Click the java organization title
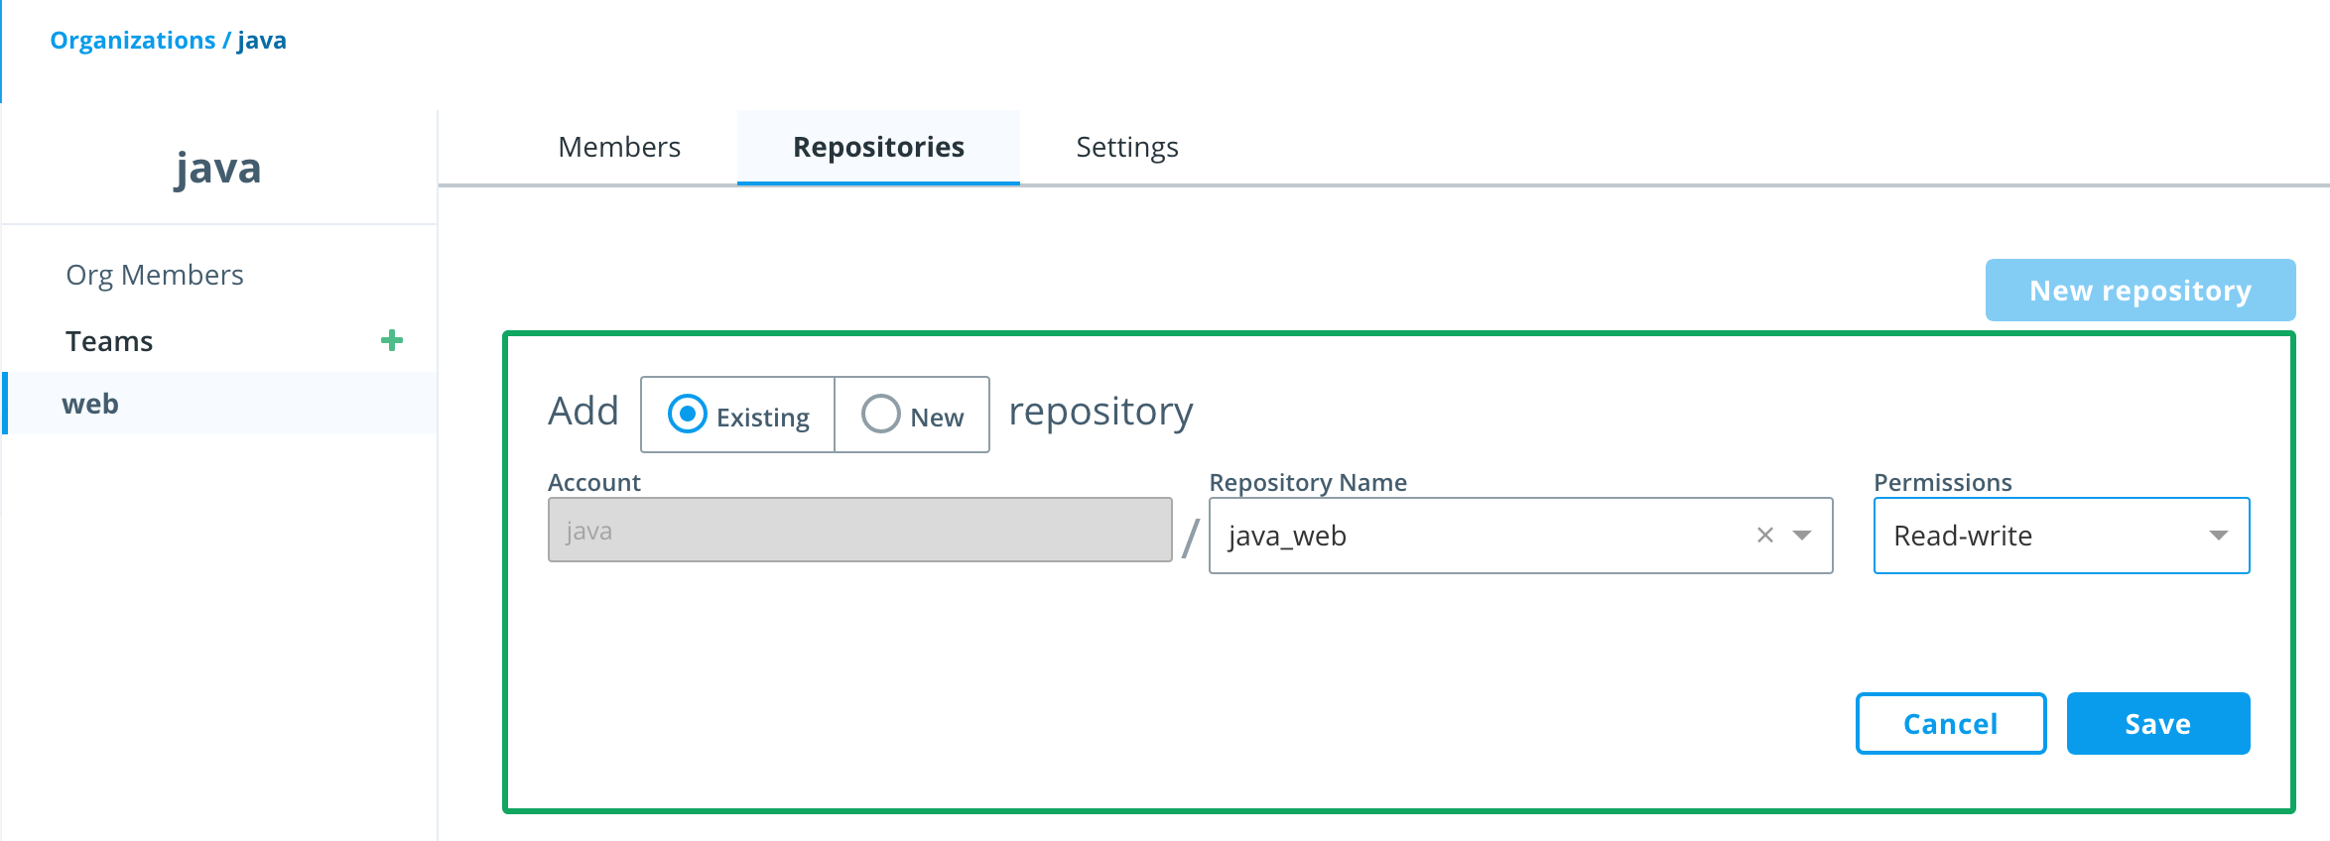 pyautogui.click(x=218, y=169)
